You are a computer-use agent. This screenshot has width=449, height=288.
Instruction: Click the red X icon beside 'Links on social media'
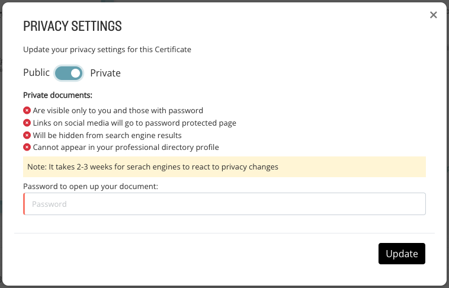pyautogui.click(x=27, y=123)
